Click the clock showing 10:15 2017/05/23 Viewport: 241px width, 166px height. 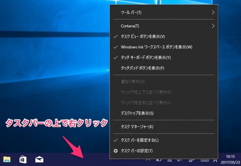(x=230, y=159)
